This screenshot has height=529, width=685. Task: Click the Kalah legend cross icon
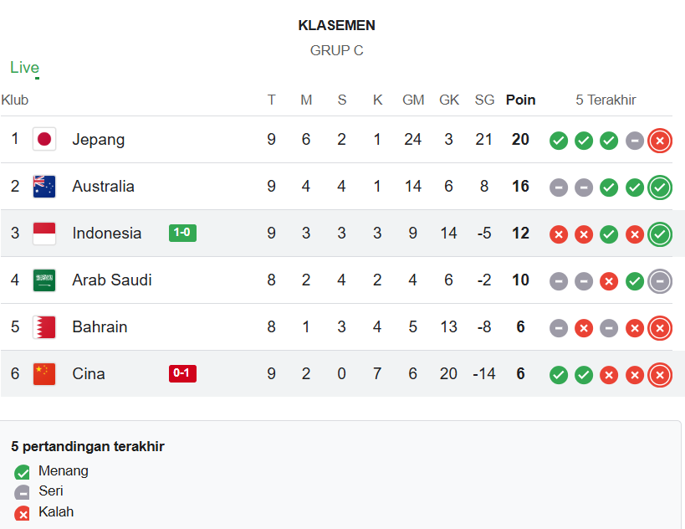pos(23,513)
